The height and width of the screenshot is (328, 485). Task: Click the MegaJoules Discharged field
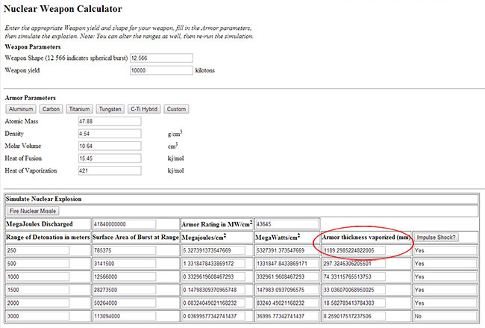pos(123,224)
